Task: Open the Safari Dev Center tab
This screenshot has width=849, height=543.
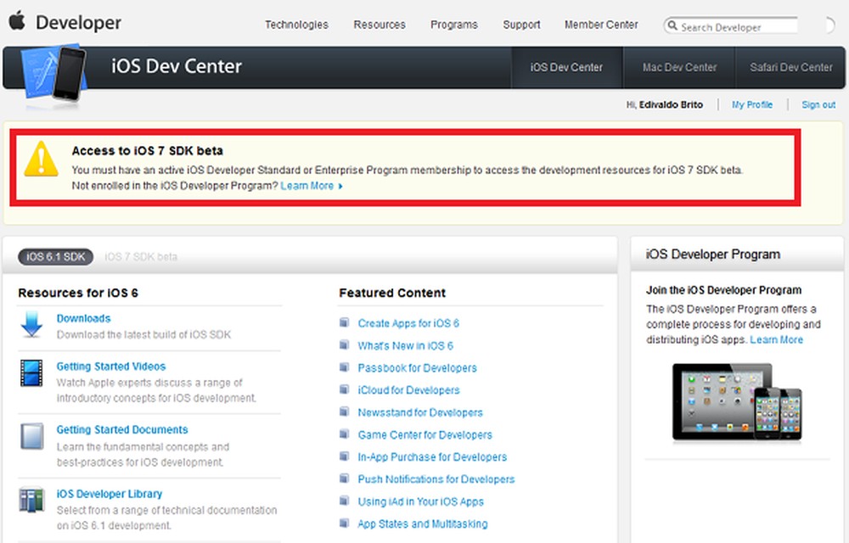Action: 790,67
